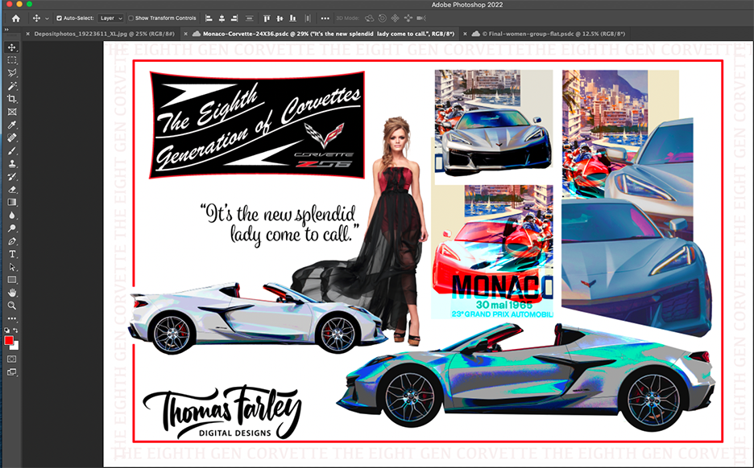Click 3D Pan mode icon
Viewport: 754px width, 468px height.
click(396, 18)
